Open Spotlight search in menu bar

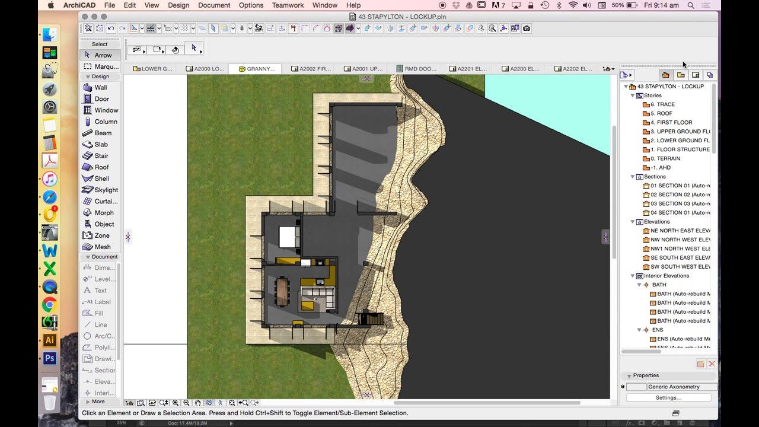pyautogui.click(x=691, y=5)
